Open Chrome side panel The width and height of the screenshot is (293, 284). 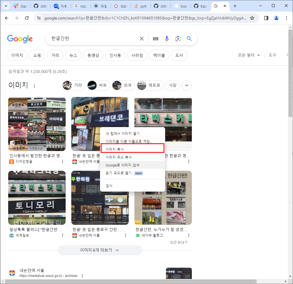(266, 18)
